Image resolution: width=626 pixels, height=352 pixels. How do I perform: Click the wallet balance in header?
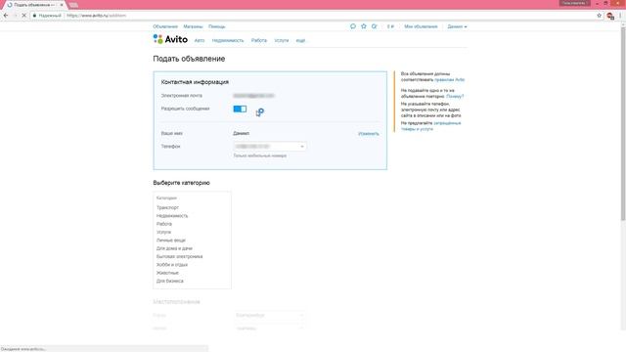pyautogui.click(x=390, y=26)
